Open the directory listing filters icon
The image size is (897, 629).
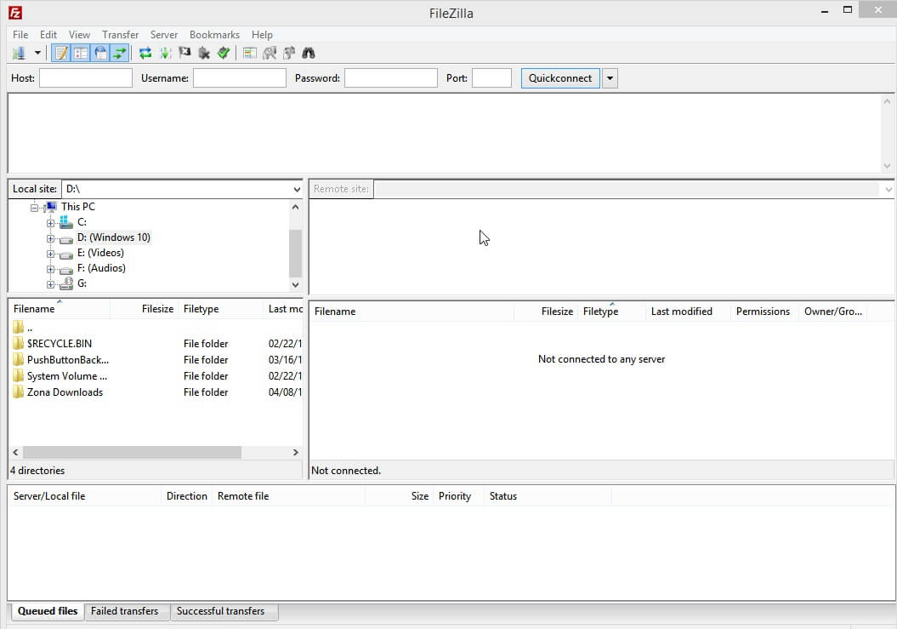point(250,54)
